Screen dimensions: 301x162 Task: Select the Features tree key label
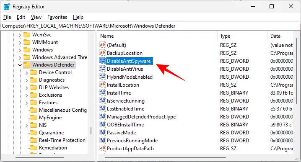48,103
